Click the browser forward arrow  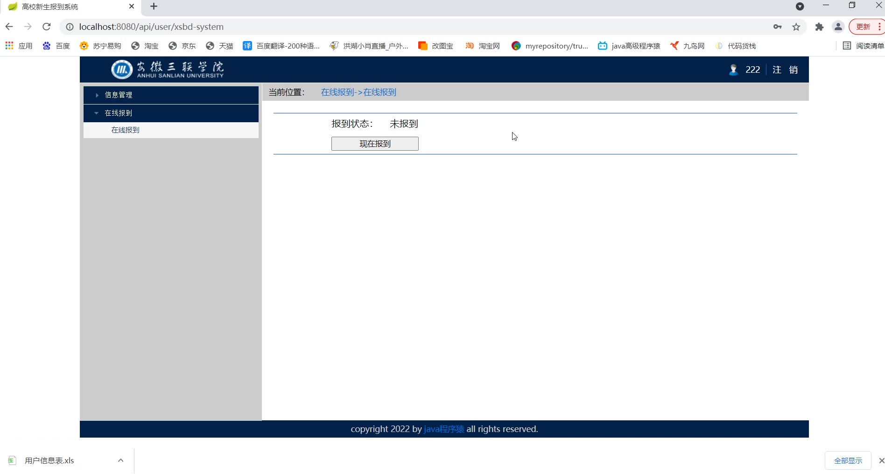28,27
